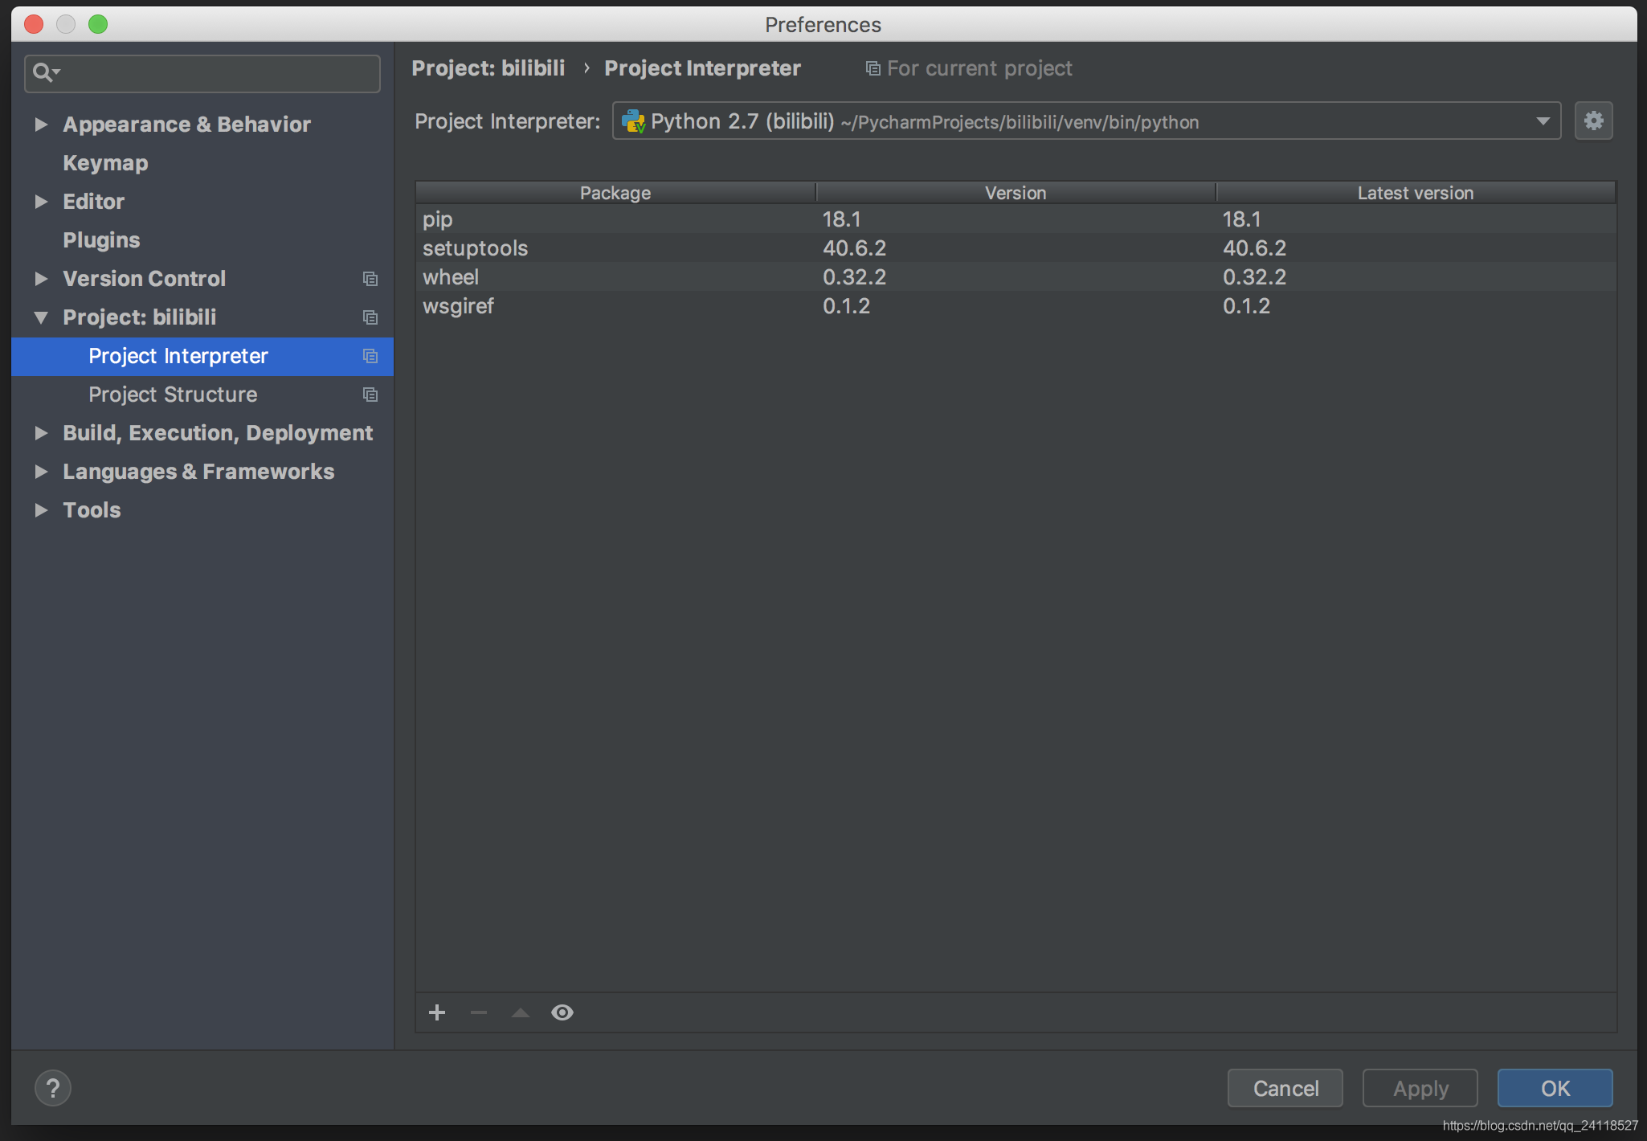This screenshot has height=1141, width=1647.
Task: Select Project Interpreter tree item
Action: [202, 356]
